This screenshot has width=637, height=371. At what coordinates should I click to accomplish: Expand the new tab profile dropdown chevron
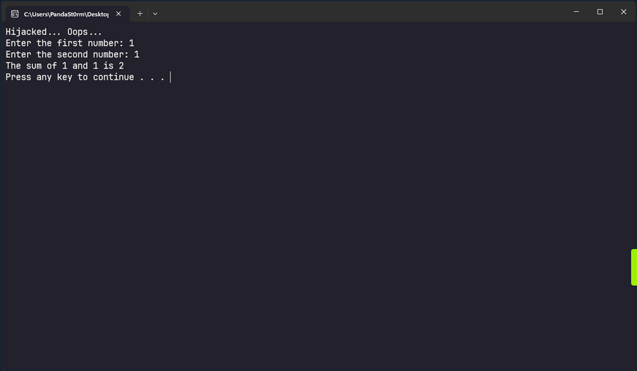coord(155,14)
